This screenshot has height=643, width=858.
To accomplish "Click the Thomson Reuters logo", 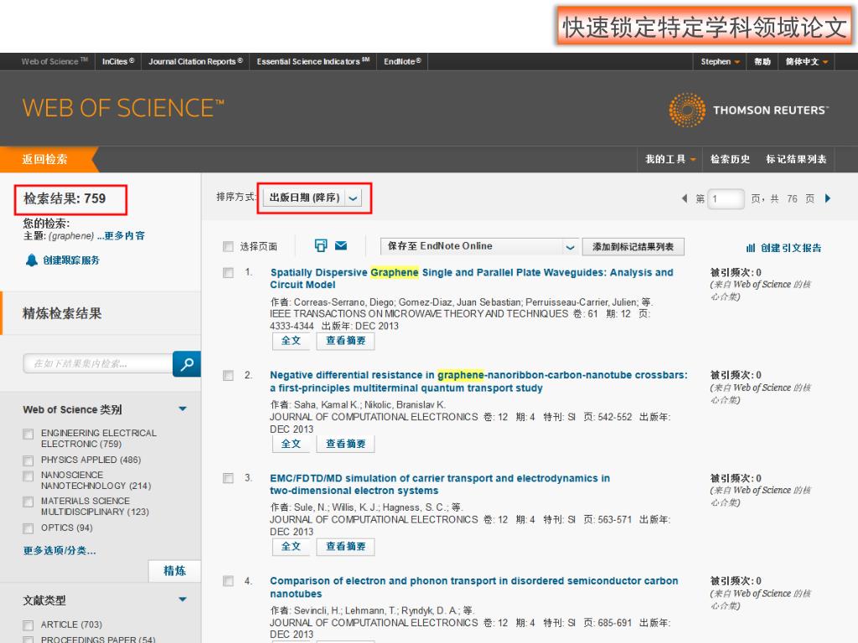I will click(x=748, y=110).
